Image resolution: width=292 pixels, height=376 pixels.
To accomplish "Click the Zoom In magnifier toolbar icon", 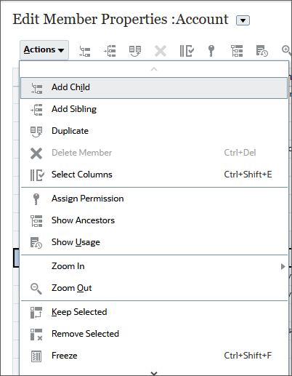I will (x=286, y=50).
